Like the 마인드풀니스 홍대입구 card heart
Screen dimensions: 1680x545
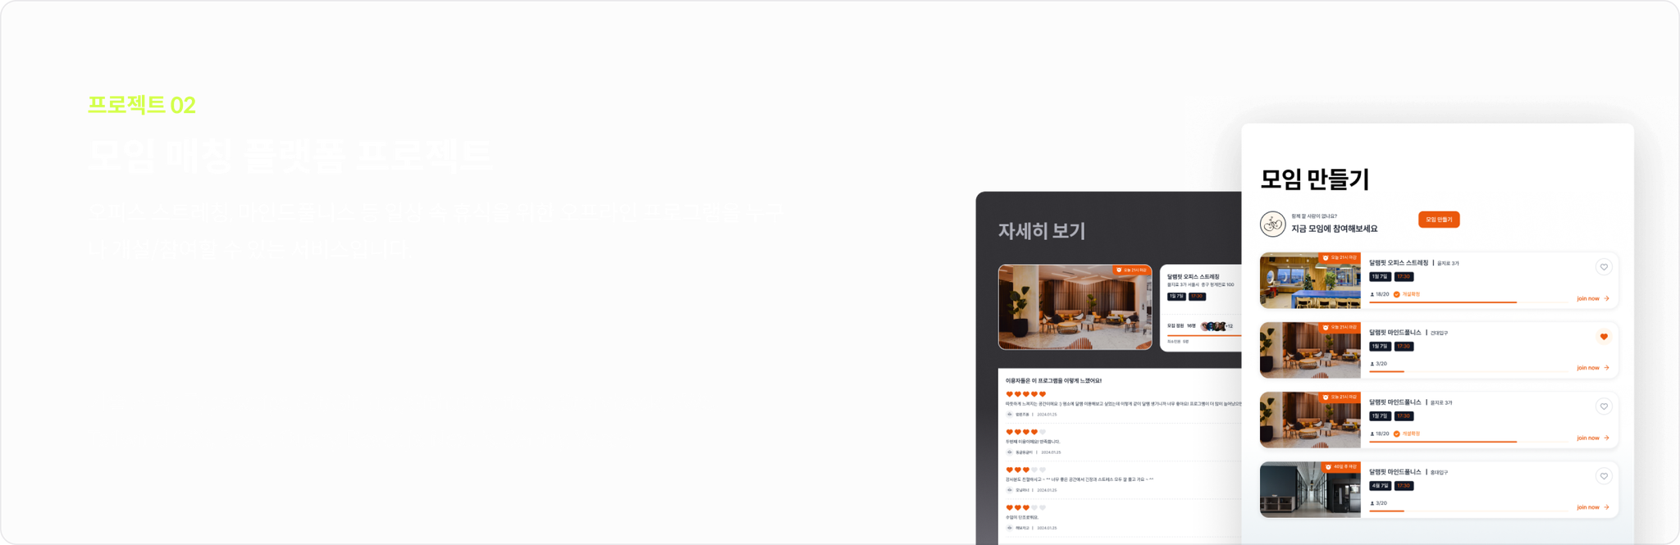coord(1604,476)
